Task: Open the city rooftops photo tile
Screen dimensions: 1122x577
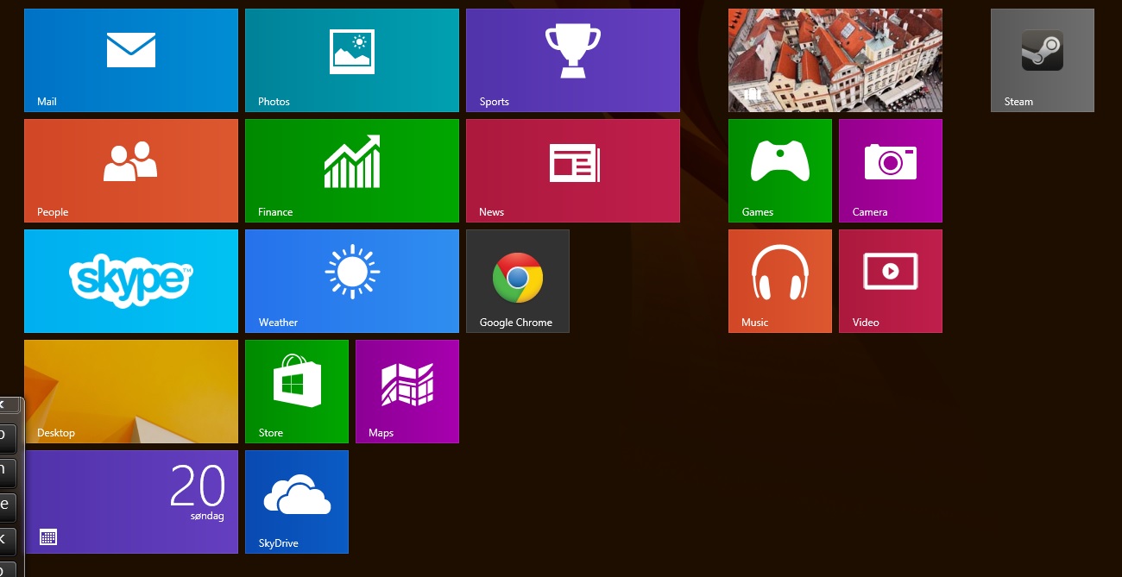Action: 835,60
